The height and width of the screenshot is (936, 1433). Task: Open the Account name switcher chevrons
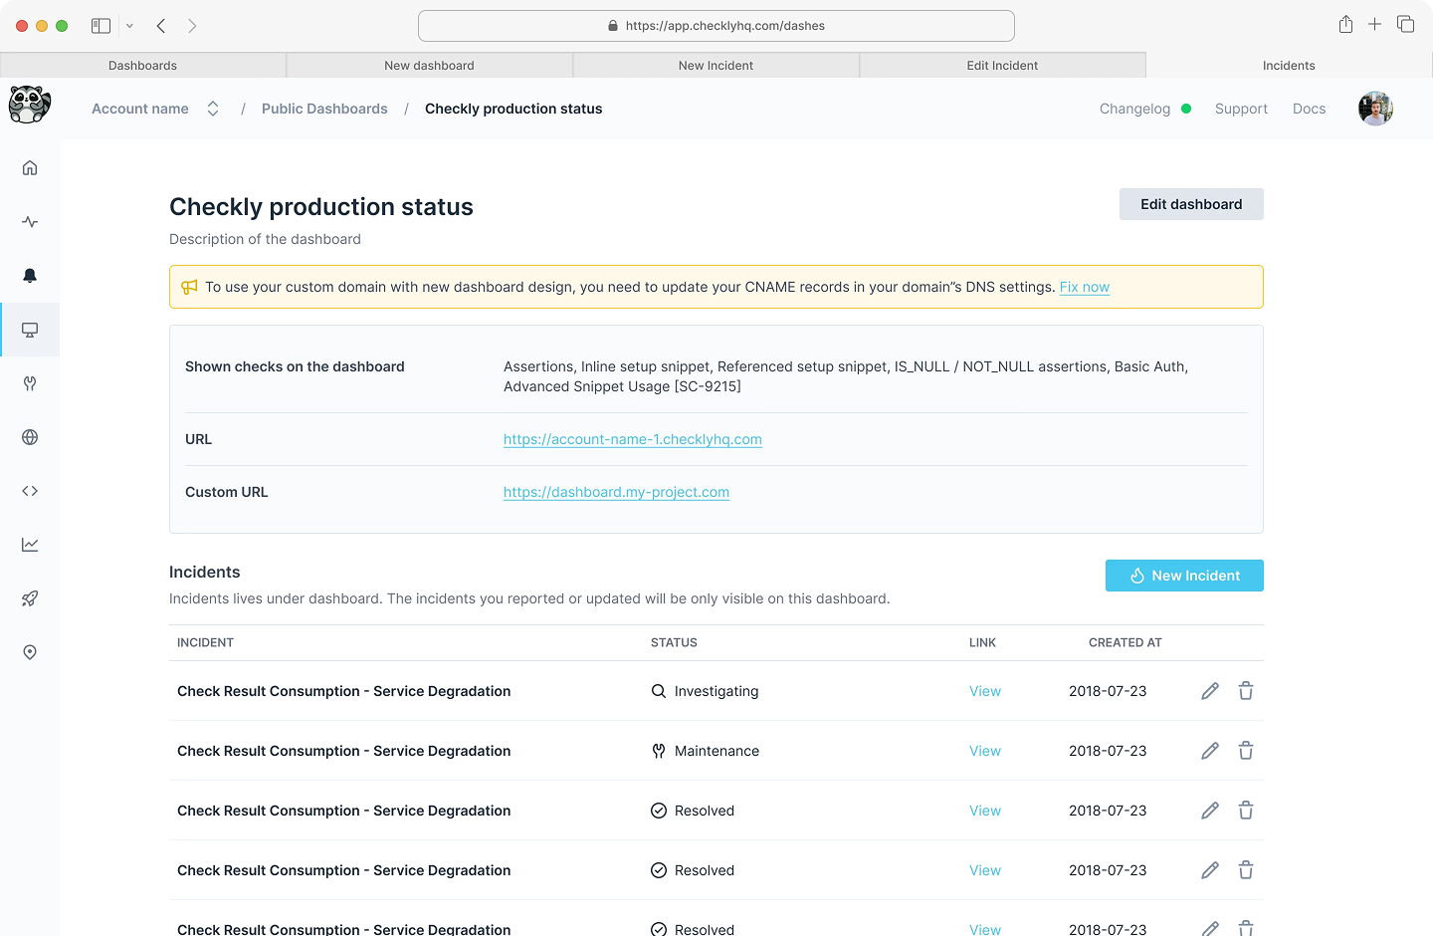213,109
